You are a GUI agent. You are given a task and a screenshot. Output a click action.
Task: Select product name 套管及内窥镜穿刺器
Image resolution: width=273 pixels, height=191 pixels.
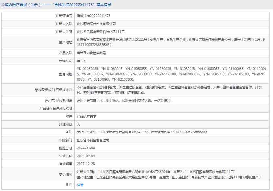(x=91, y=53)
